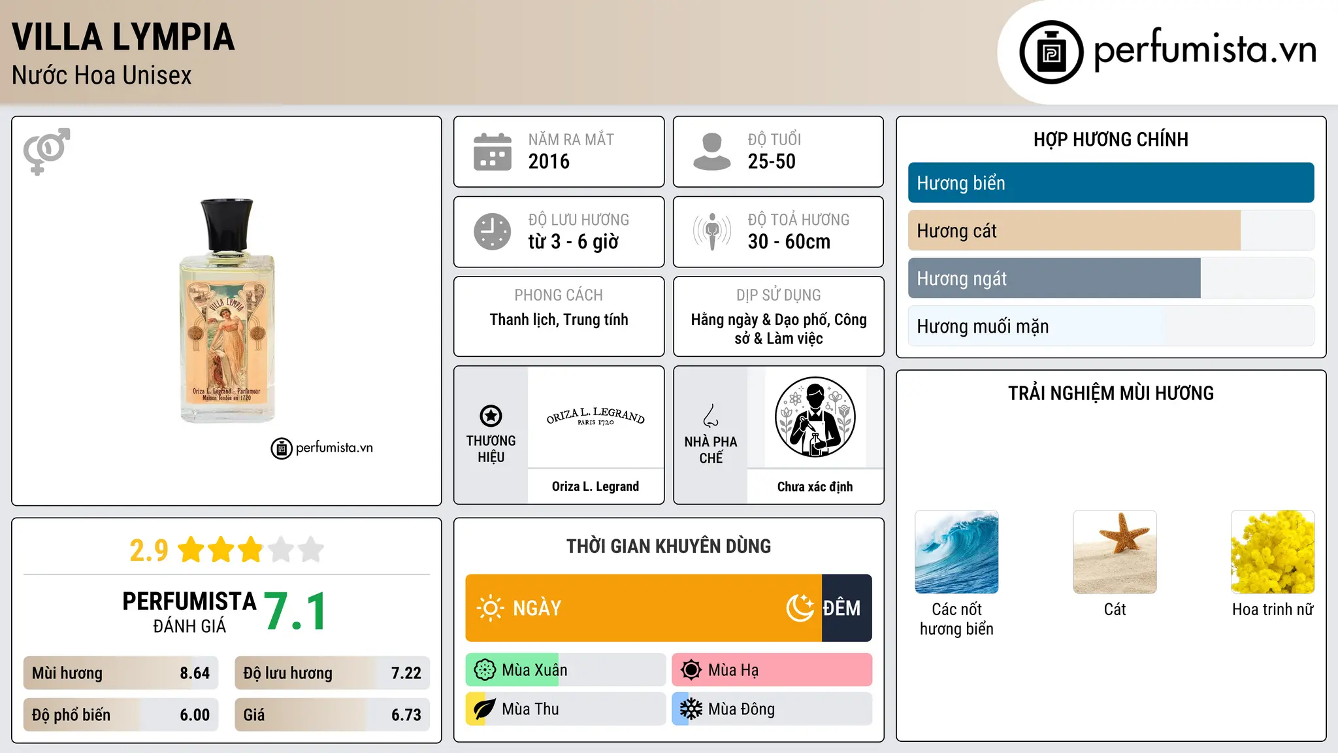The image size is (1338, 753).
Task: Click the sillage icon for Độ toả hương
Action: click(712, 231)
